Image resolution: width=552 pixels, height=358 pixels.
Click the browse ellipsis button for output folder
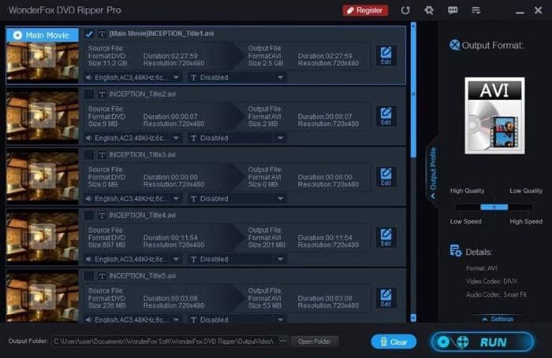click(x=283, y=341)
